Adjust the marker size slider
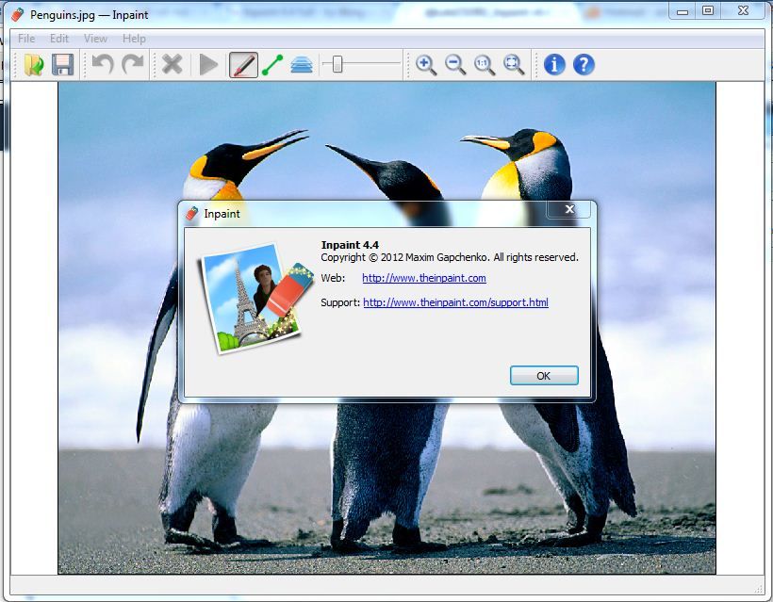The image size is (773, 602). click(x=337, y=64)
